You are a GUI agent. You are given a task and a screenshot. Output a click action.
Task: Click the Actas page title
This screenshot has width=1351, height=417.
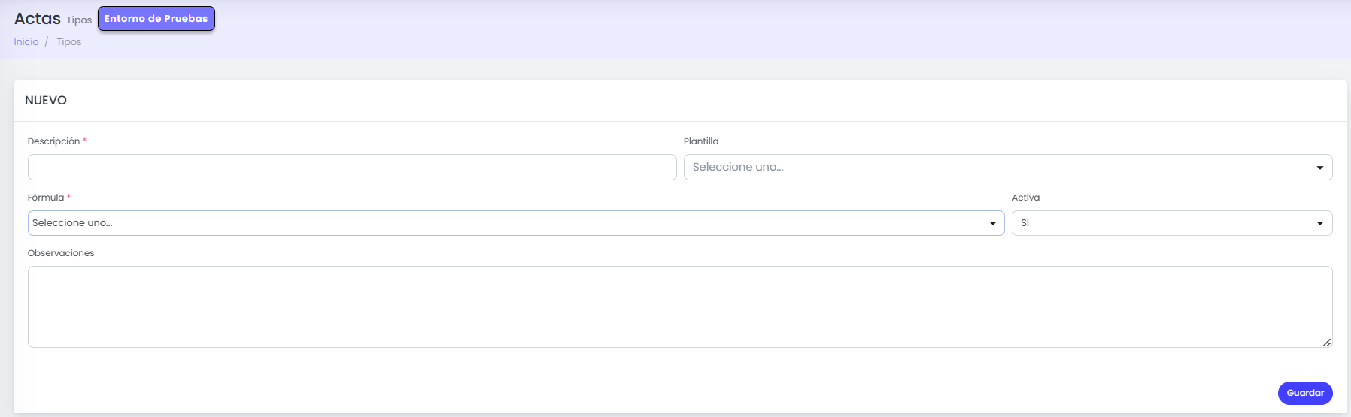pyautogui.click(x=38, y=18)
